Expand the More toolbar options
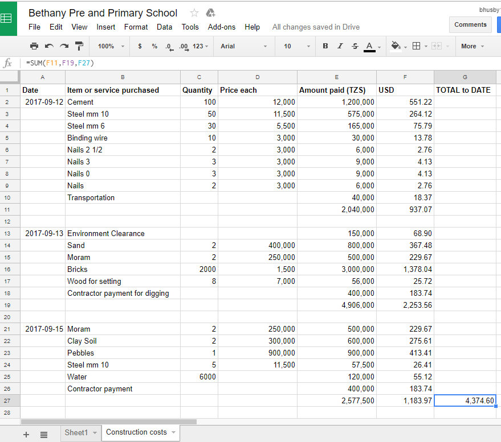501x442 pixels. [x=473, y=46]
